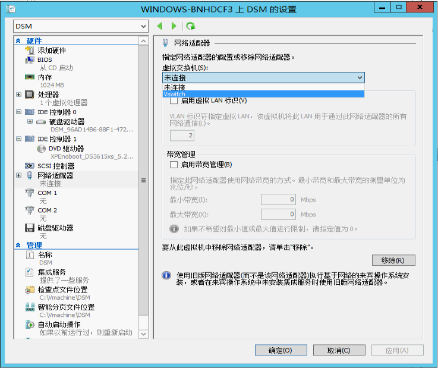
Task: Click the COM 1 port icon
Action: [x=29, y=193]
